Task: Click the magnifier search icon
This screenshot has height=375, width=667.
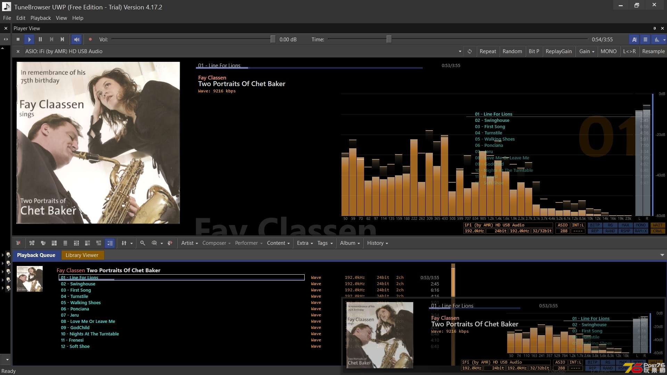Action: coord(142,243)
